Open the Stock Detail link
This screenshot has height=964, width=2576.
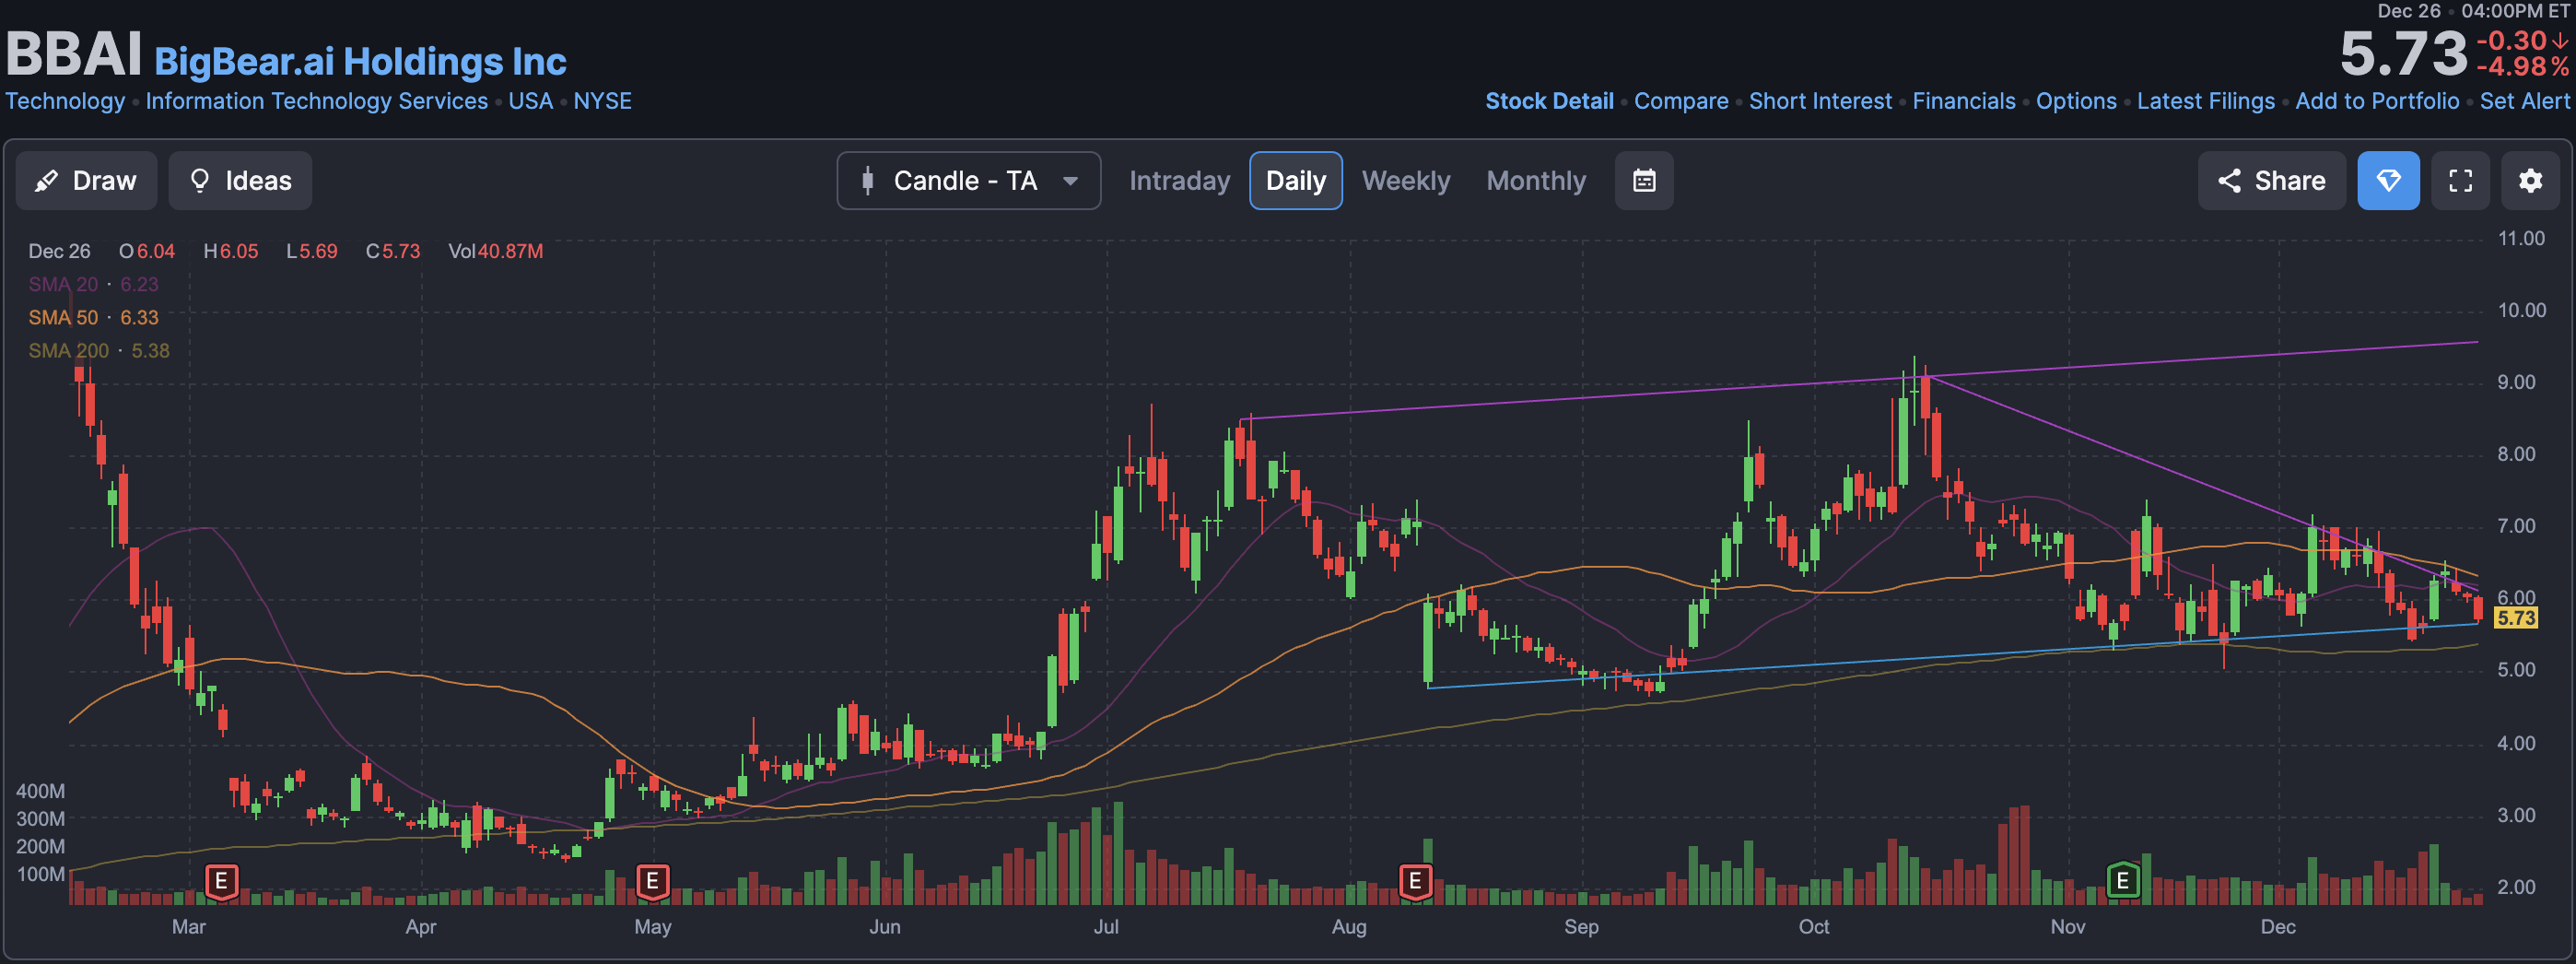pos(1549,101)
